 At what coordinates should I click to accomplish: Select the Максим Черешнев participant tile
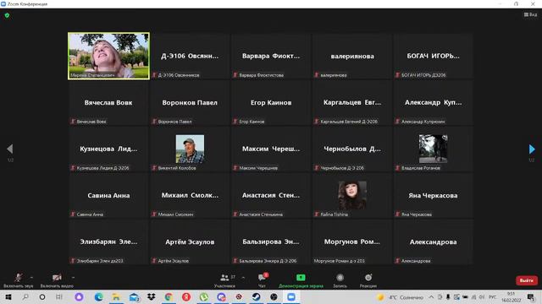271,149
